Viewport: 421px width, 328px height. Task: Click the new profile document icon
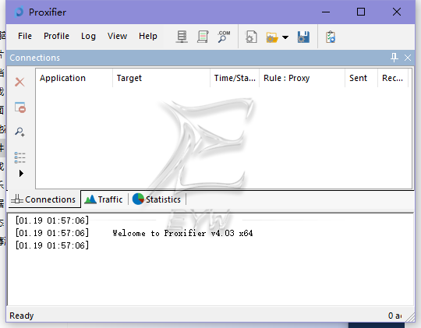click(251, 37)
